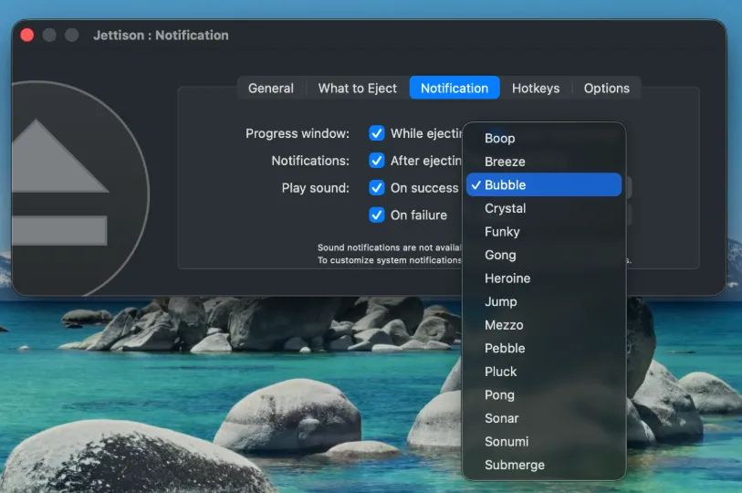The image size is (742, 493).
Task: Click the Jettison : Notification window title
Action: (161, 35)
